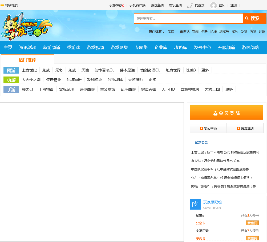Click the gamepad icon beside 找游戏

(x=190, y=5)
